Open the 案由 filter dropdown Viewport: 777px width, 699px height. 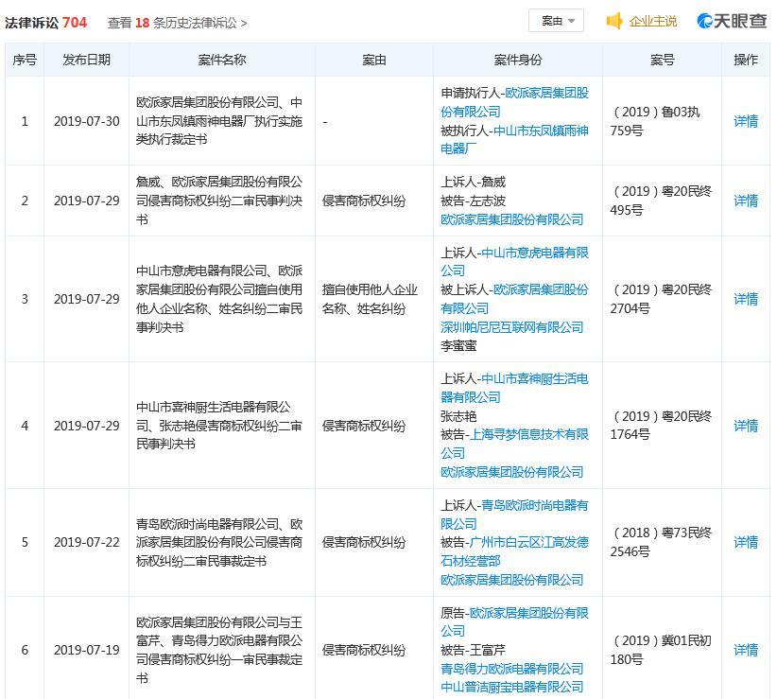pyautogui.click(x=556, y=21)
